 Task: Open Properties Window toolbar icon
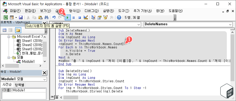tap(99, 18)
